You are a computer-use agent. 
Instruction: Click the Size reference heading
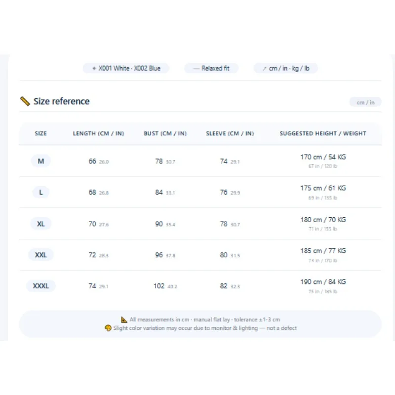pos(61,101)
